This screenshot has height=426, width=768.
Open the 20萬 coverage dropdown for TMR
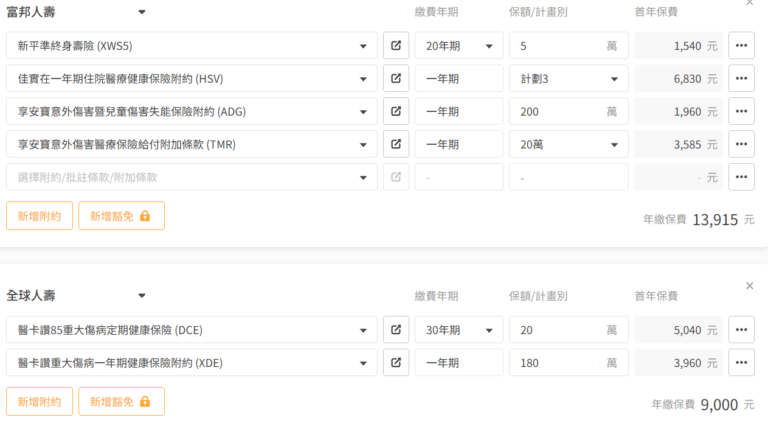(569, 144)
